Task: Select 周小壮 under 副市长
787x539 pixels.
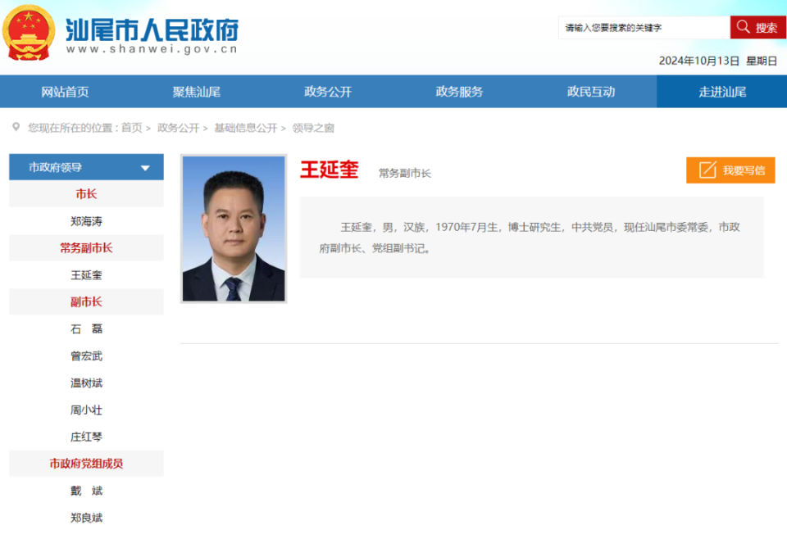Action: [85, 410]
